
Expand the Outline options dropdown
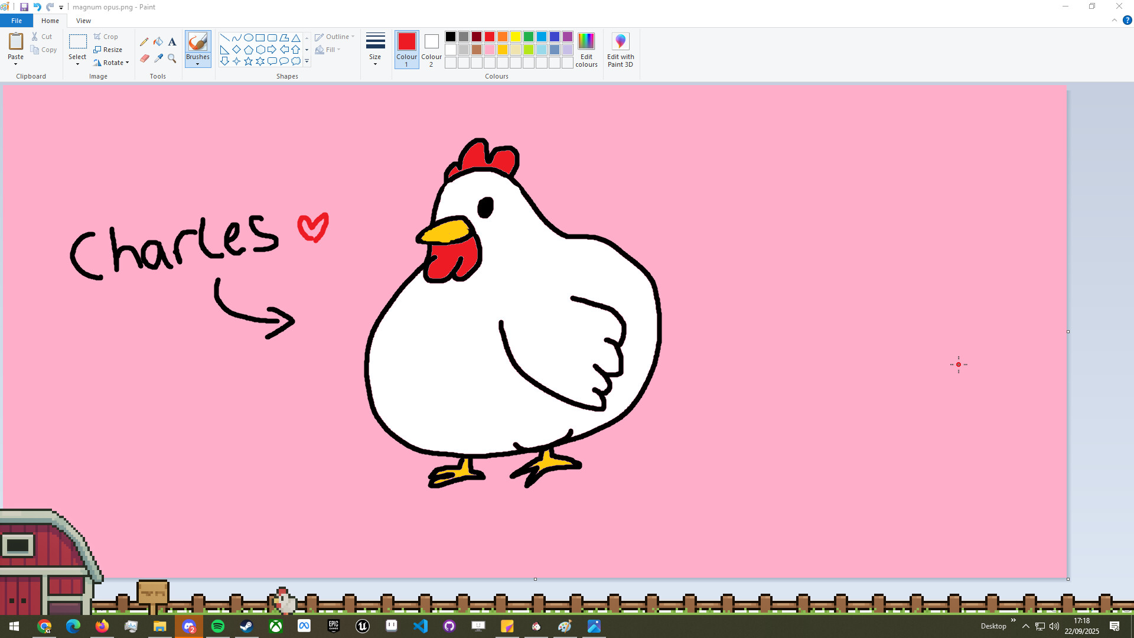(x=353, y=36)
